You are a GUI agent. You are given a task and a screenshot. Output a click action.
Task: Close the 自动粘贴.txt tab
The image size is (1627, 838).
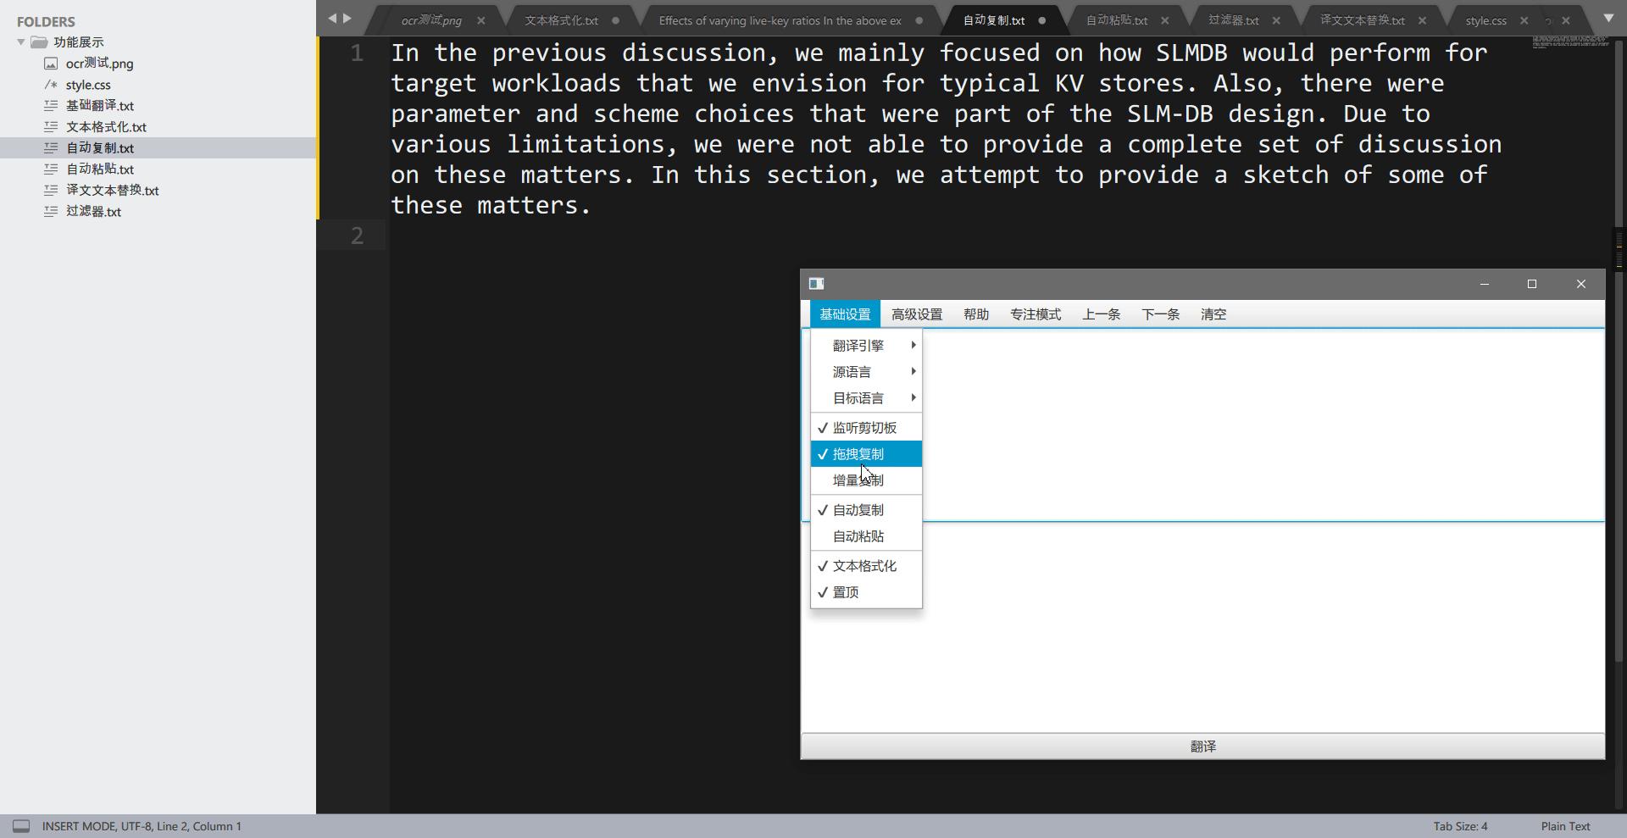pyautogui.click(x=1164, y=20)
